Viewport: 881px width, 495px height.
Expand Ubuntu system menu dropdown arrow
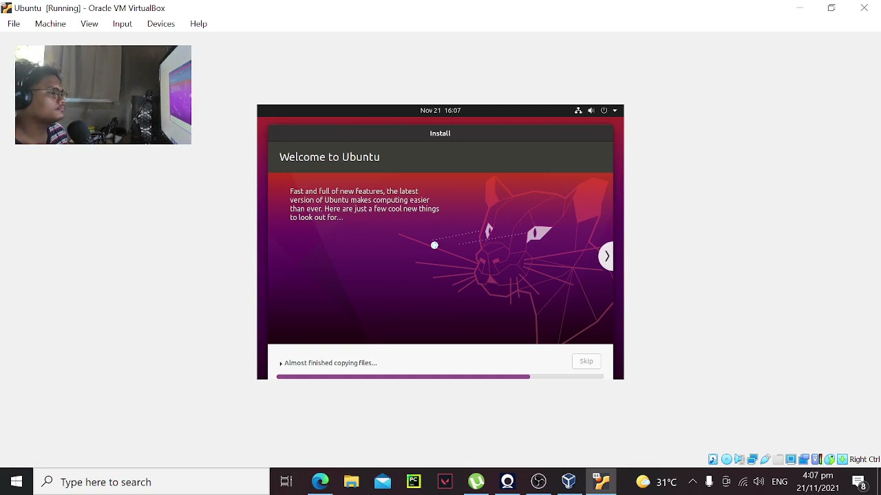coord(615,111)
